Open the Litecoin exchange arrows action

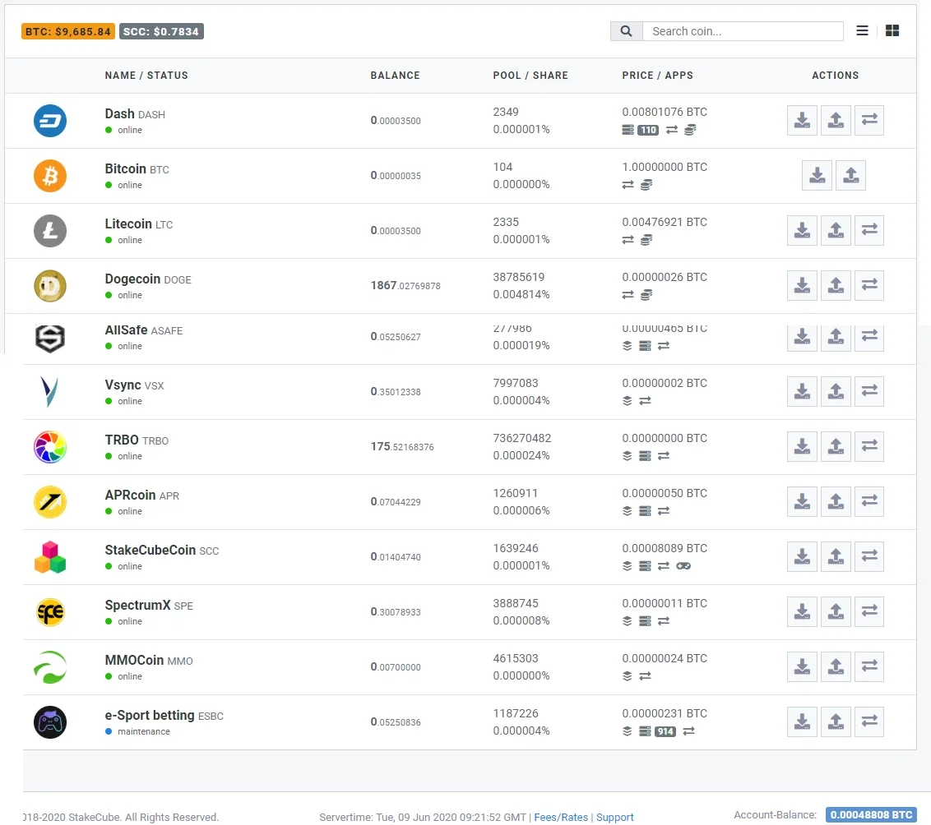point(869,231)
